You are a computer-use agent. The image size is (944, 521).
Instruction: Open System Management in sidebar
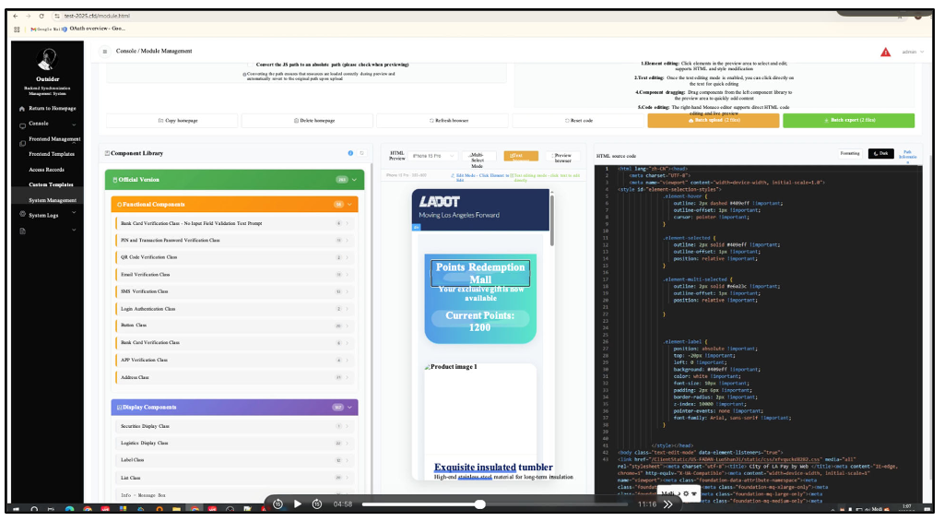coord(53,200)
